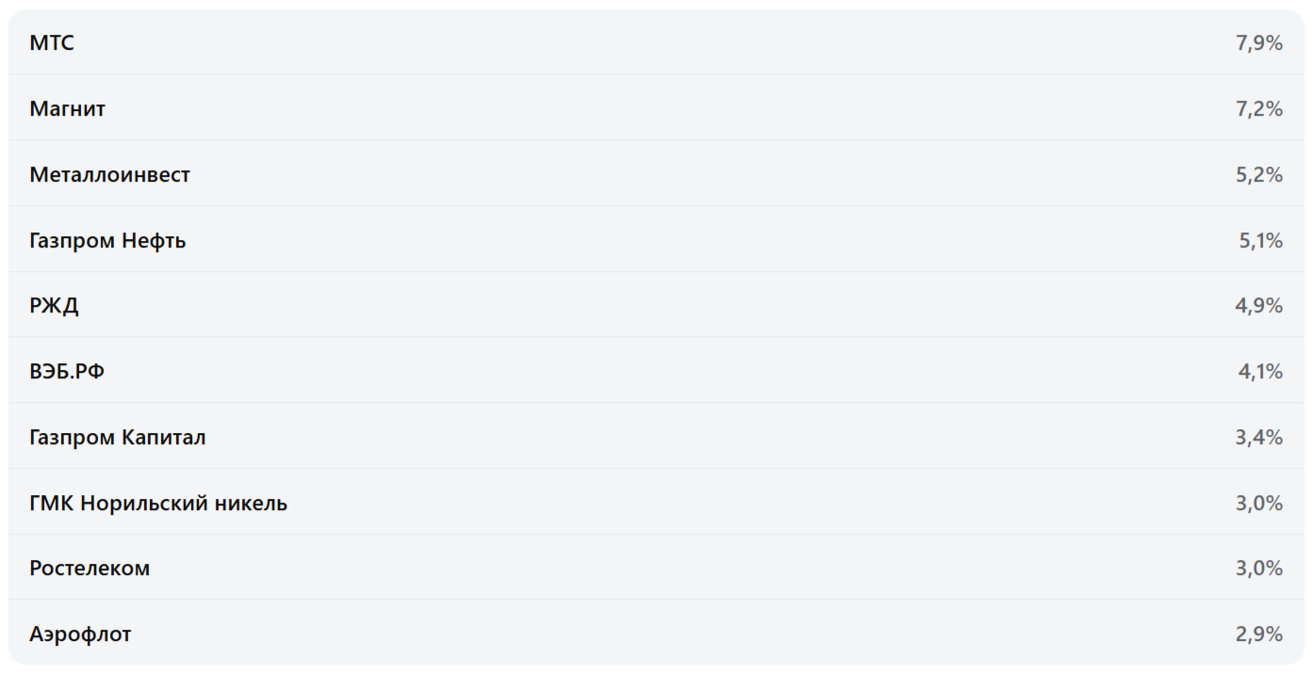Screen dimensions: 1314x674
Task: Click Норильский никель's 3,0% value
Action: click(x=1258, y=503)
